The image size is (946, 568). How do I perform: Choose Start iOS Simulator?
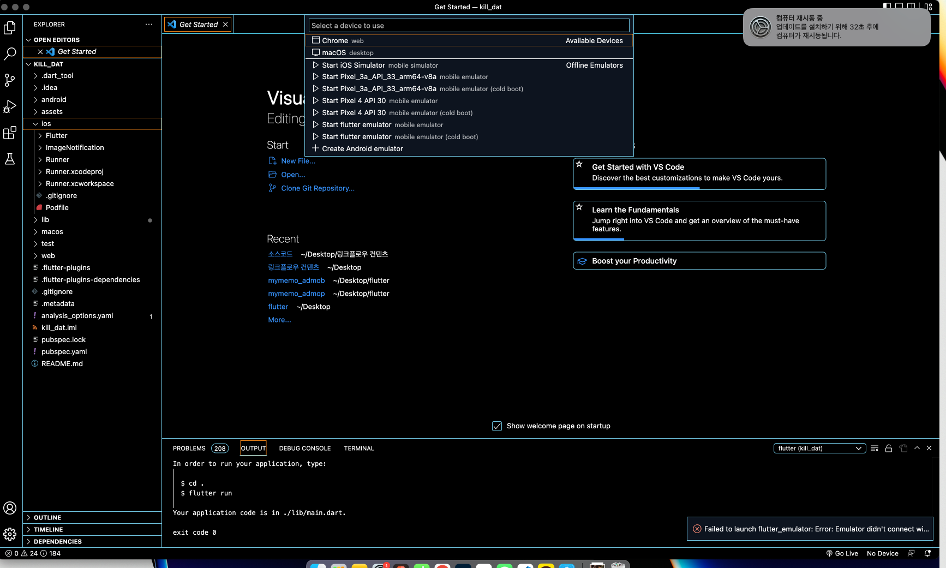(469, 65)
